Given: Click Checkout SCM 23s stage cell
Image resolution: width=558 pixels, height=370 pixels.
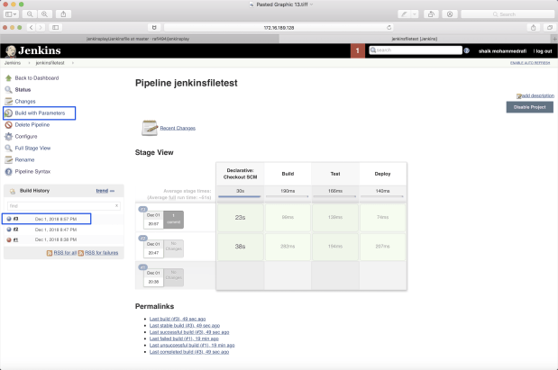Looking at the screenshot, I should click(240, 218).
